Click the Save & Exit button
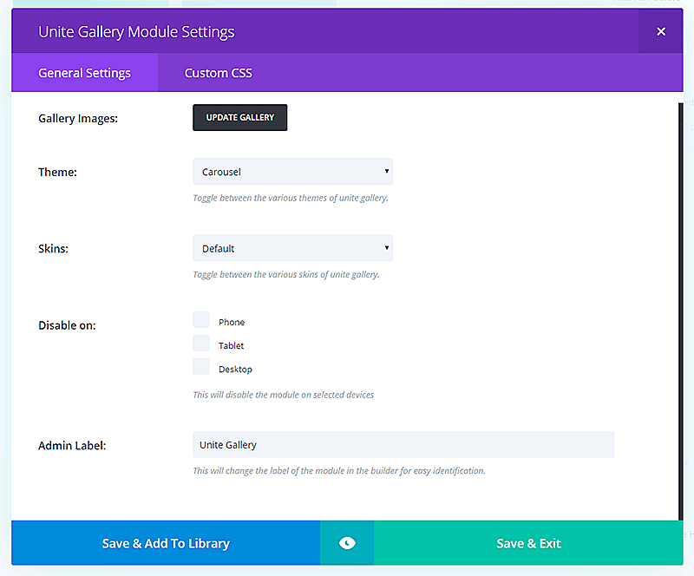 click(528, 543)
